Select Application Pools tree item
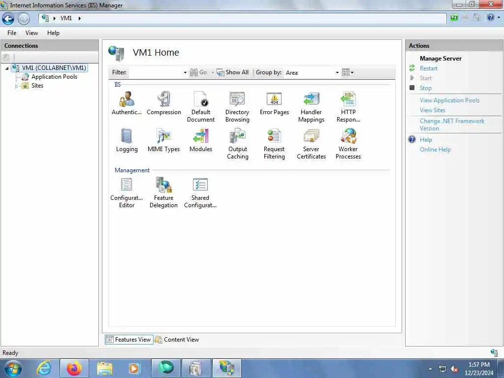This screenshot has height=378, width=504. point(54,77)
